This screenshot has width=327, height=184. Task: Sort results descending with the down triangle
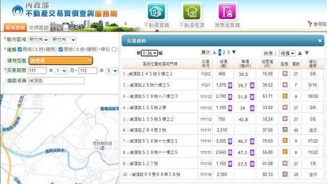[307, 53]
